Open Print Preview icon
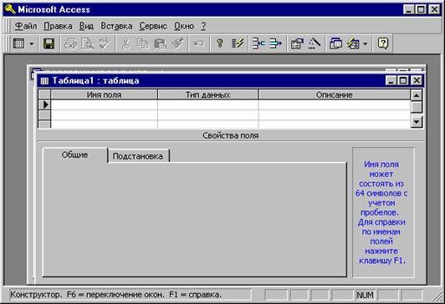 point(87,44)
